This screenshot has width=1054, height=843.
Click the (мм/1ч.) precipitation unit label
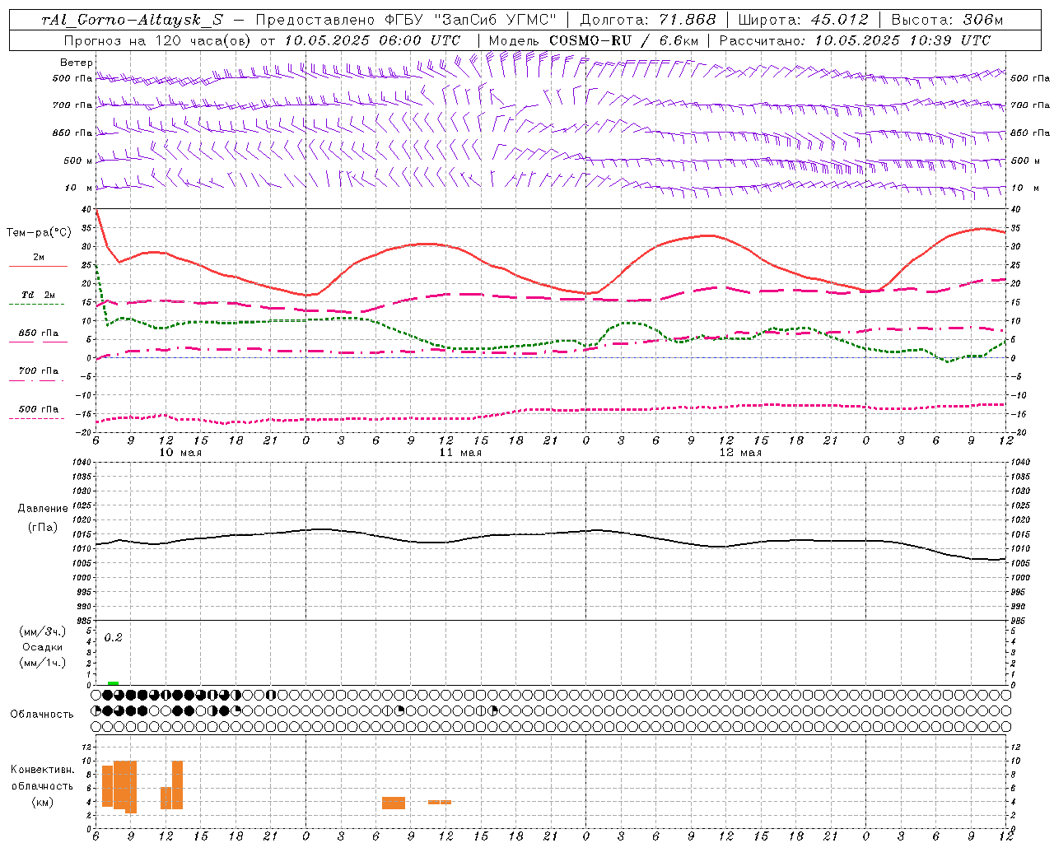(43, 663)
